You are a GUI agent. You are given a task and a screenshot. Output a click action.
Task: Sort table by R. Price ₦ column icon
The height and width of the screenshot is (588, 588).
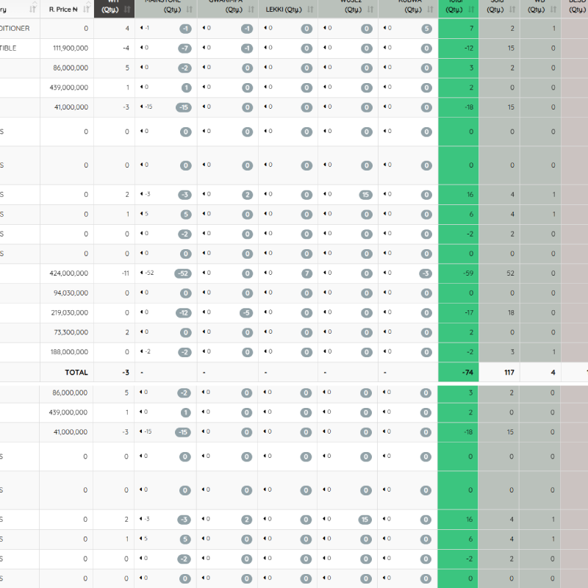point(86,9)
